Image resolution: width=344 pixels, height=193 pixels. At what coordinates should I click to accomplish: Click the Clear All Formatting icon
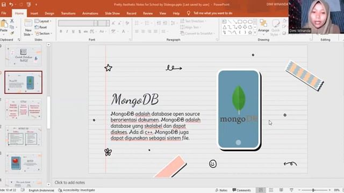[127, 23]
